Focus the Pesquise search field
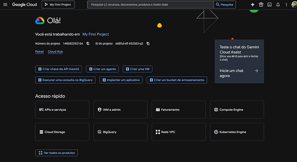The height and width of the screenshot is (162, 297). (150, 4)
